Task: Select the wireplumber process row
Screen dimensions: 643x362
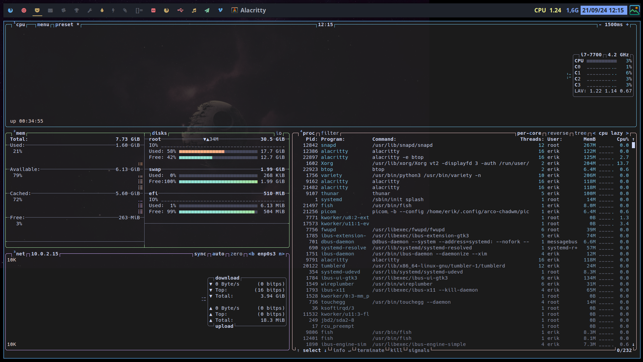Action: click(x=467, y=284)
